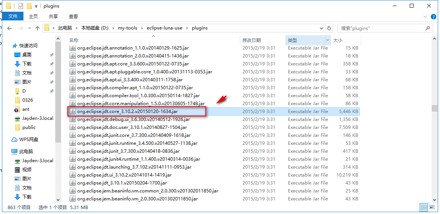Switch to large thumbnails view layout
This screenshot has width=440, height=214.
pos(432,207)
